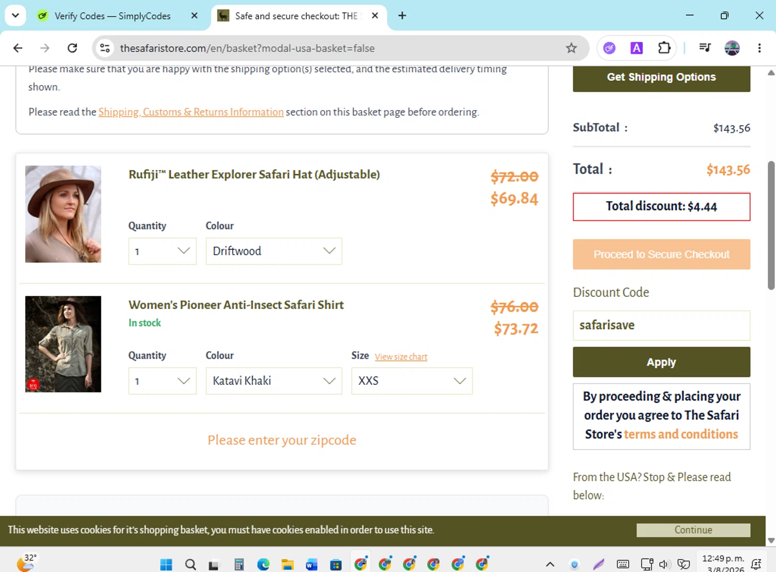Click the browser forward arrow
The height and width of the screenshot is (572, 776).
(45, 48)
